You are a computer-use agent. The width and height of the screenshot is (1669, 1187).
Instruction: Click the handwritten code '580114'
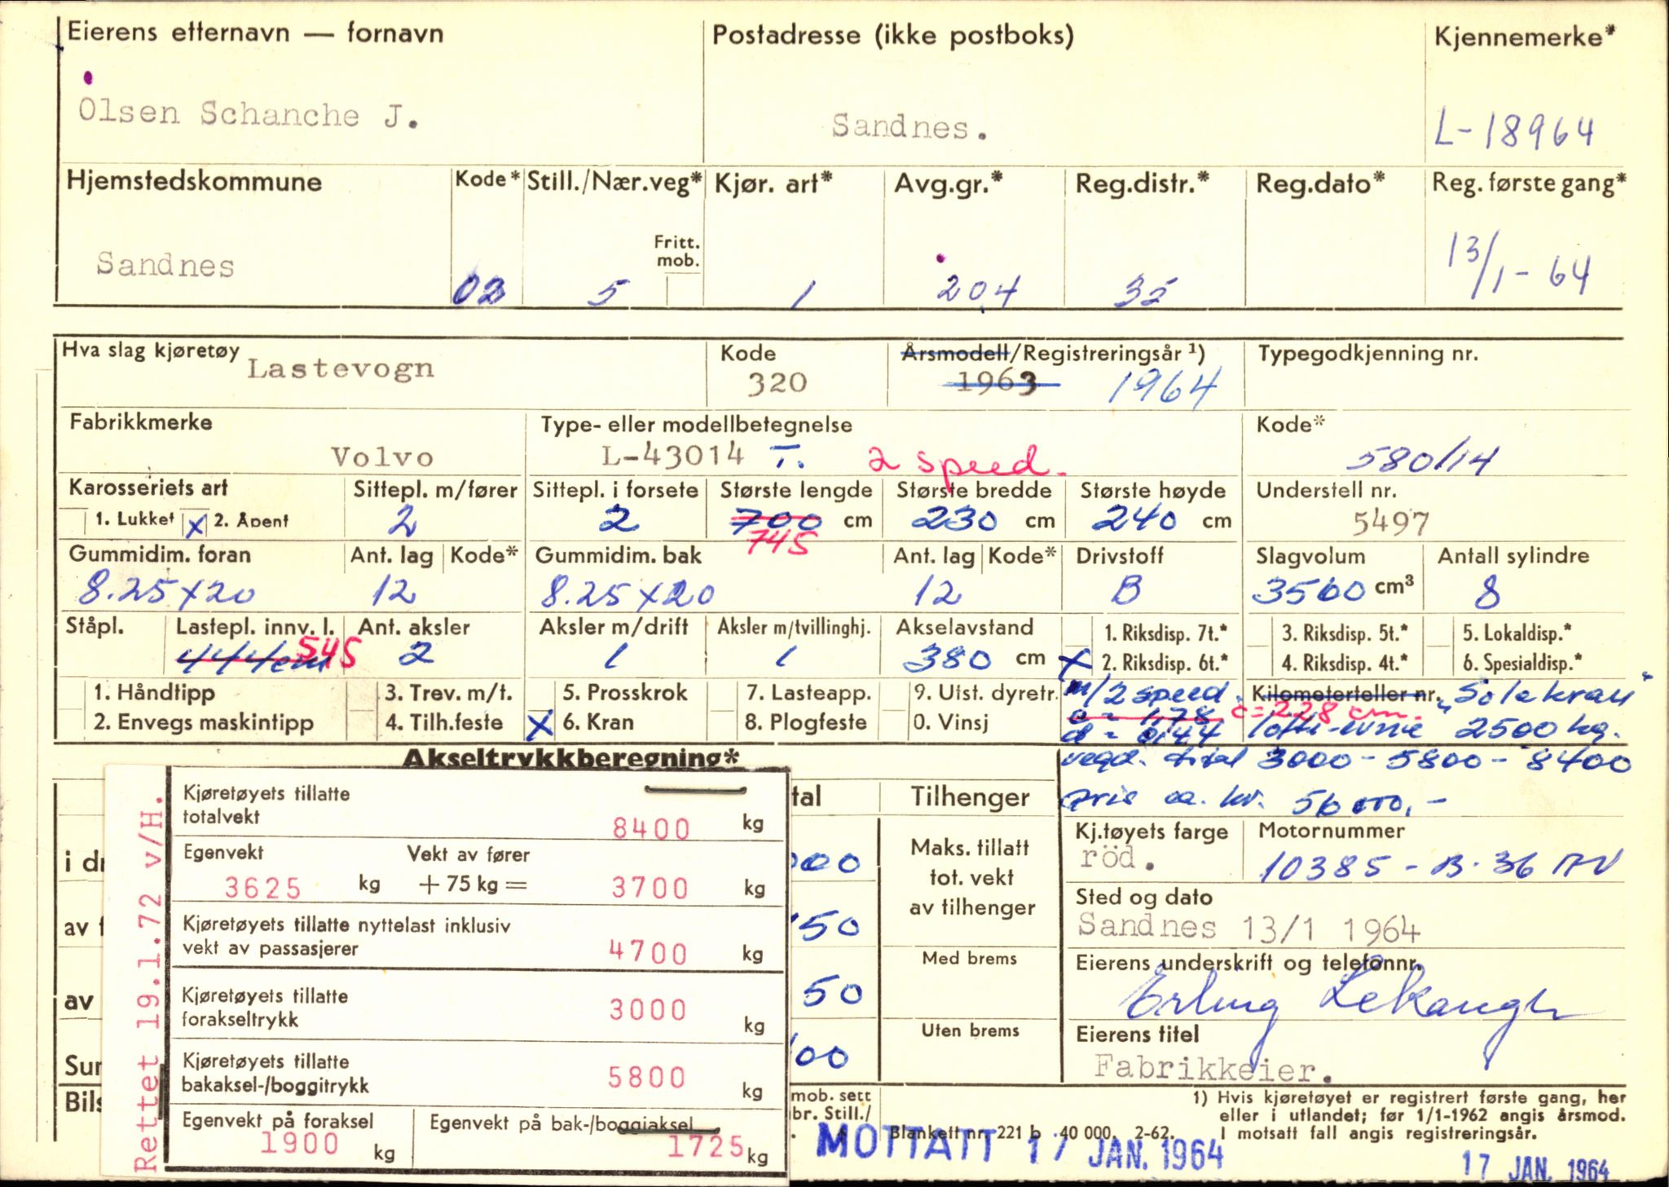(1420, 461)
